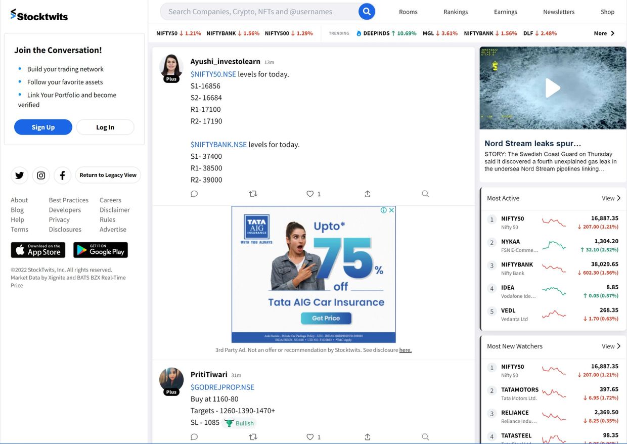Like Ayushi_investolearn's post with heart icon
Screen dimensions: 627x444
310,194
